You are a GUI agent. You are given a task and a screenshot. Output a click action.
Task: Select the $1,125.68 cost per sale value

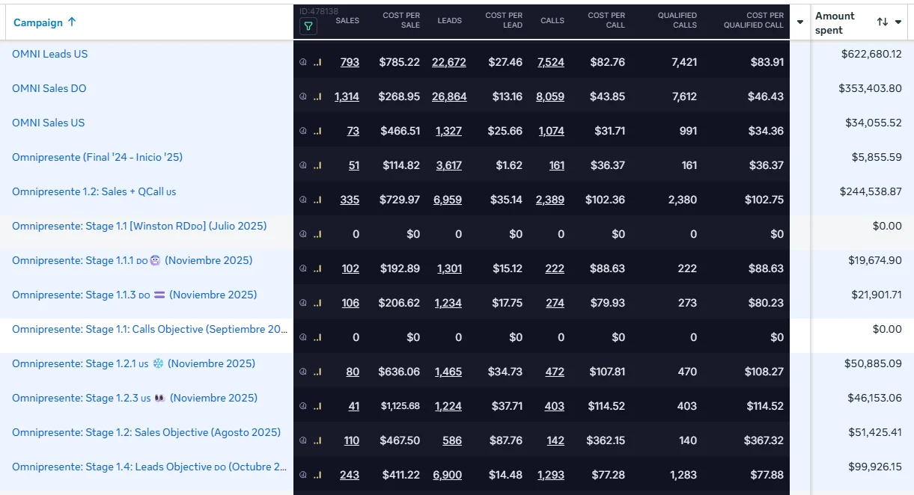coord(400,406)
